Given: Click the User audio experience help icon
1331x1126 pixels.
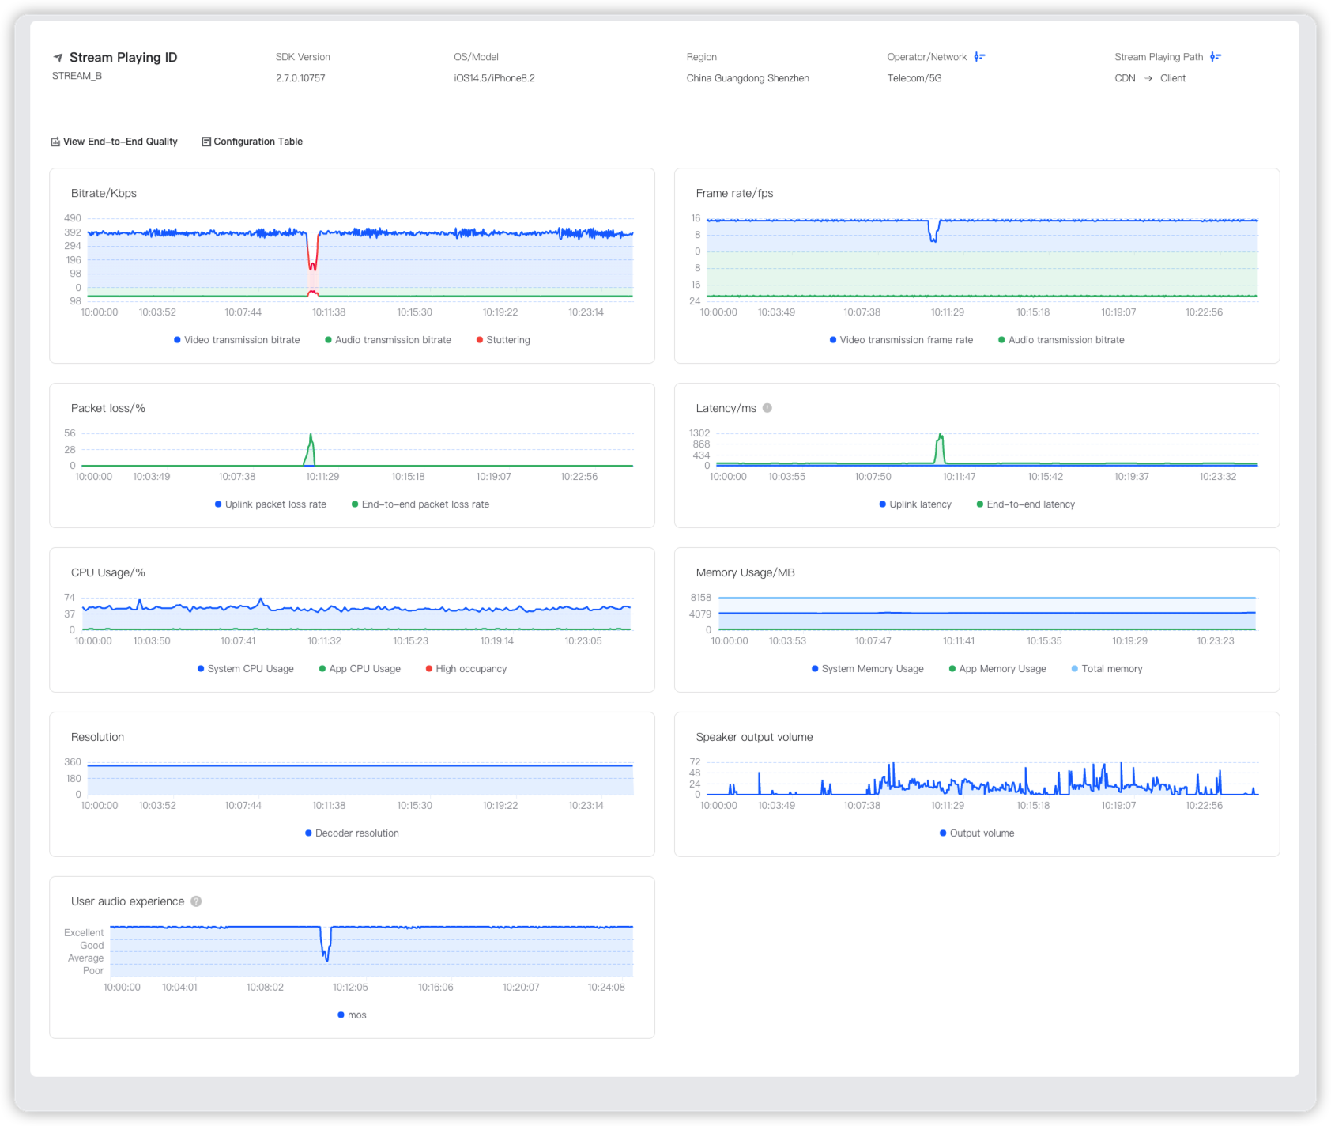Looking at the screenshot, I should pos(196,901).
